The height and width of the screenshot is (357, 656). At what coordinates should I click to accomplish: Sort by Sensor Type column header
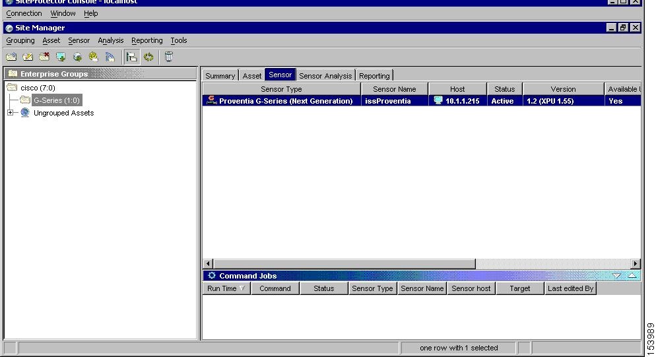pyautogui.click(x=281, y=89)
